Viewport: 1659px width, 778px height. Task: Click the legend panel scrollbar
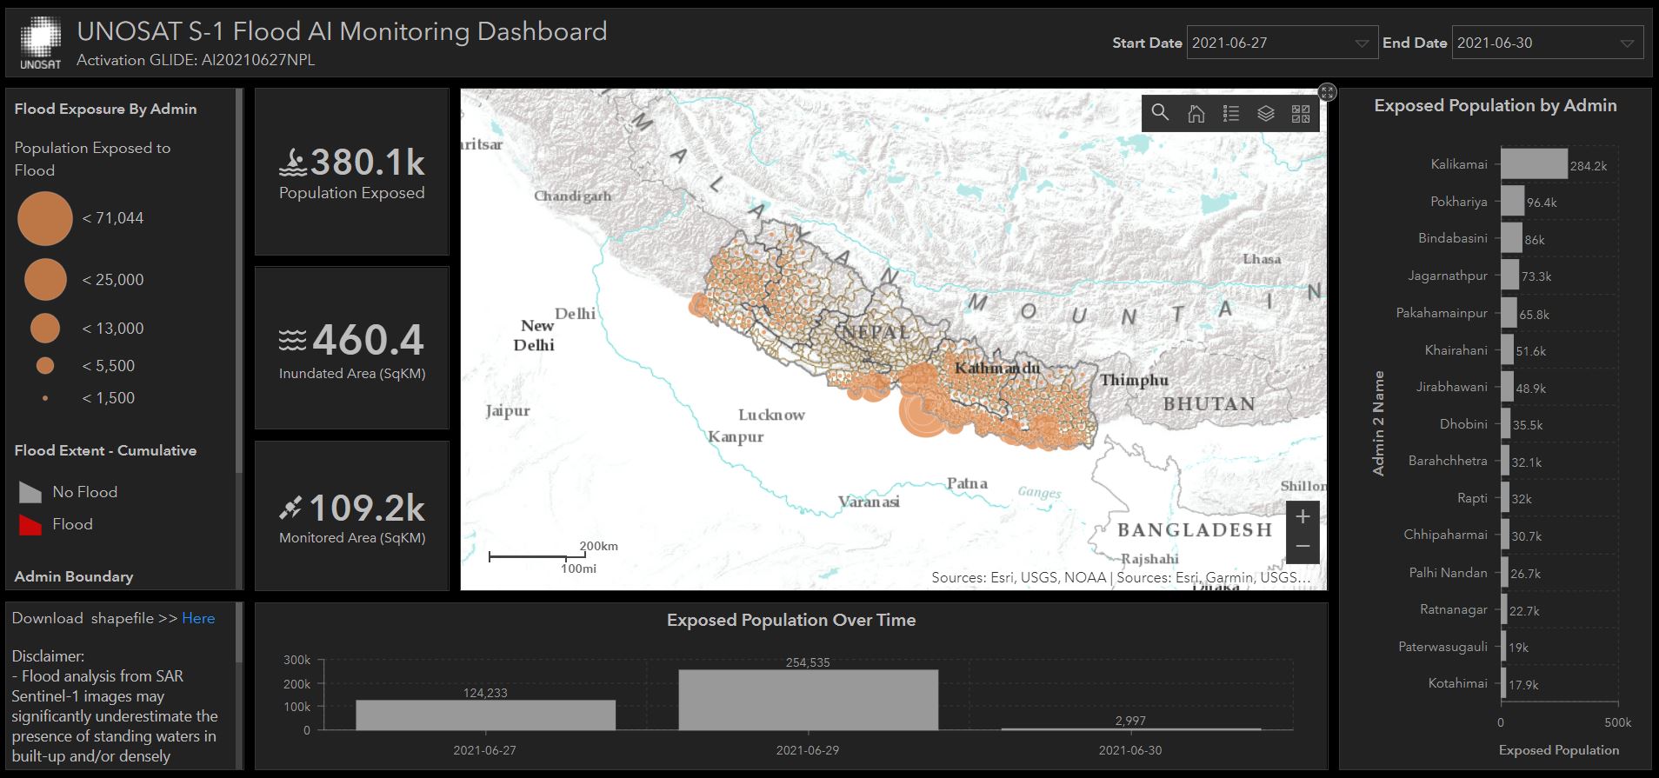click(239, 278)
